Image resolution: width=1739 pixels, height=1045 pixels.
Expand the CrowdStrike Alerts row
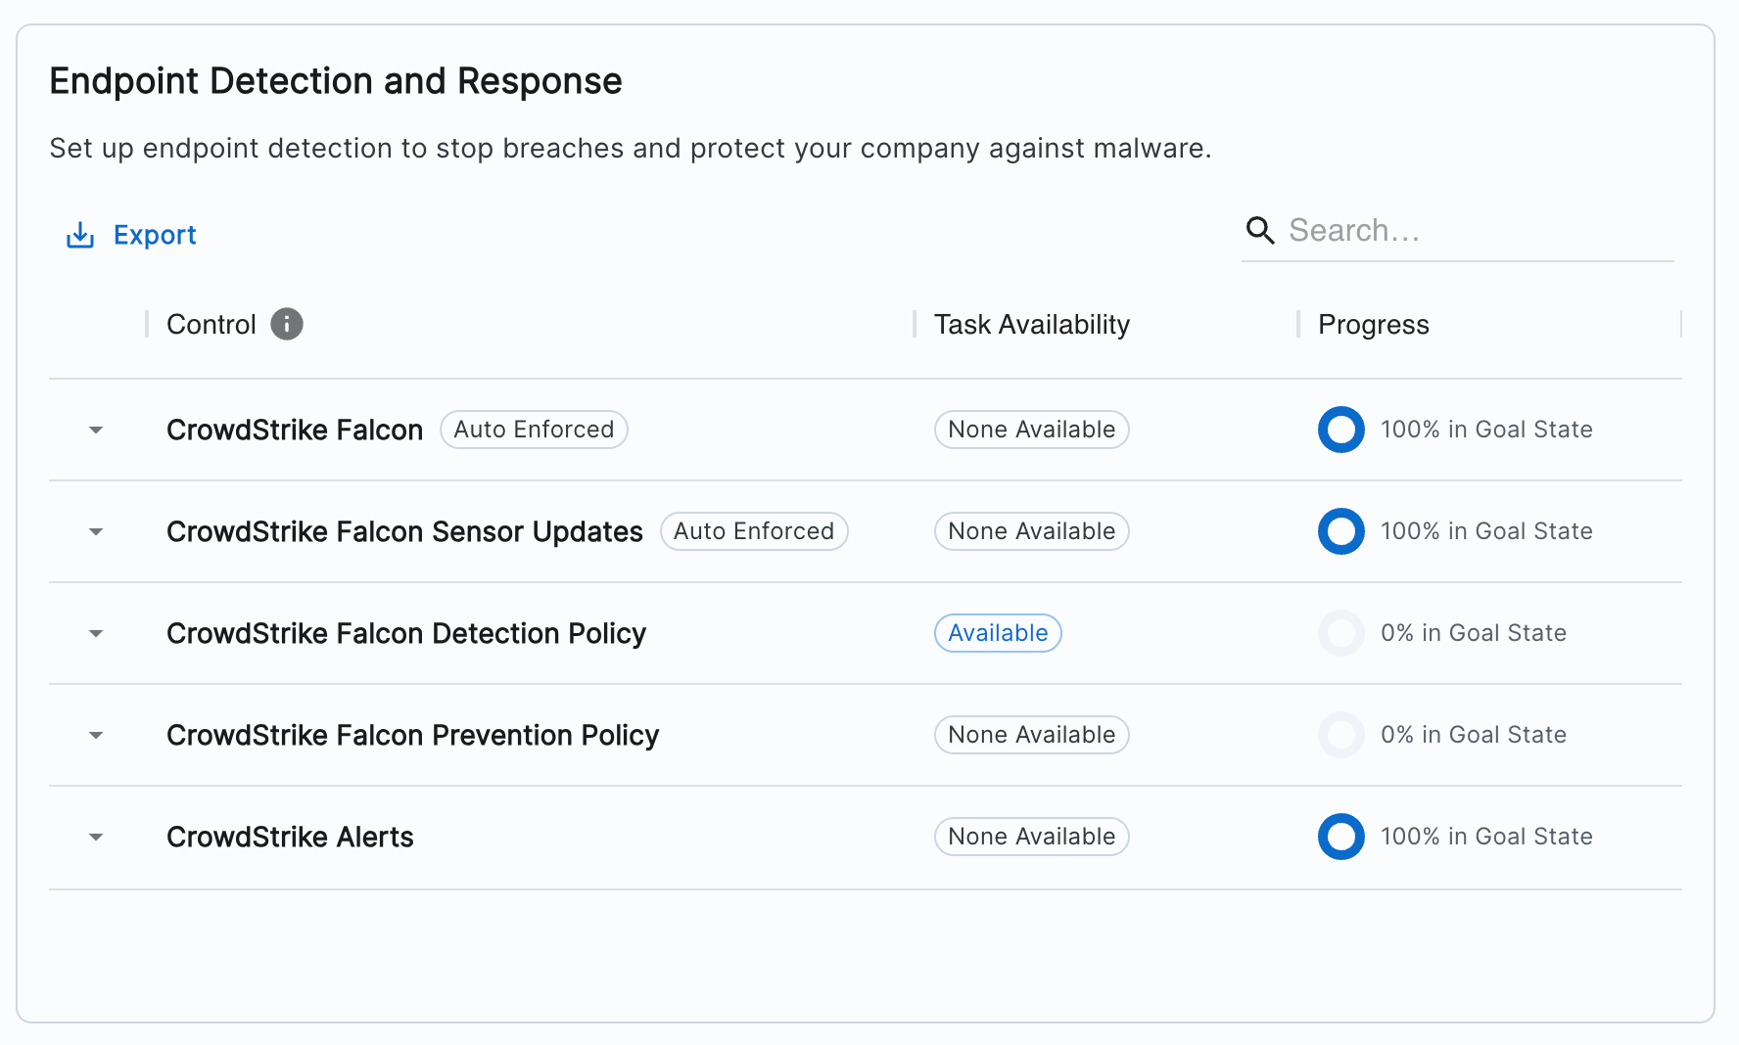point(96,838)
